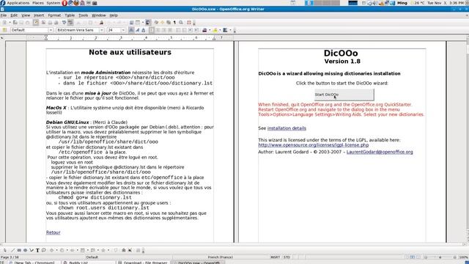Open Find & Replace from the toolbar

(156, 23)
